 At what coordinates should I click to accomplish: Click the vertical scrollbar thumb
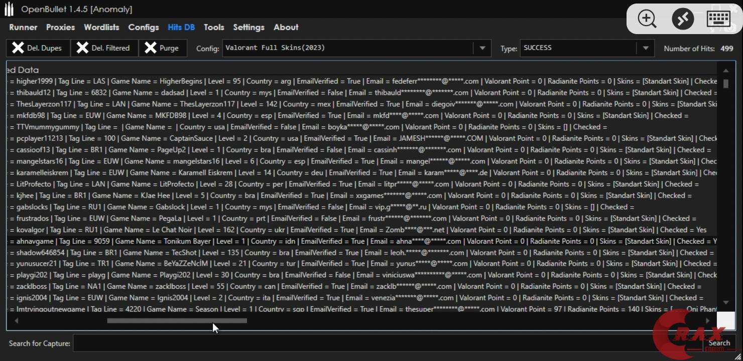tap(726, 84)
